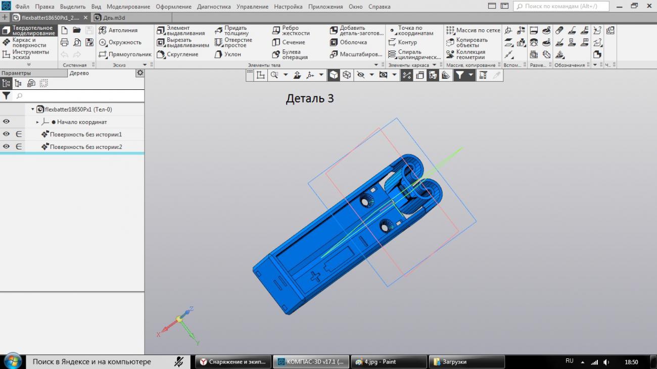The height and width of the screenshot is (369, 657).
Task: Open the Элементы тела panel dropdown arrow
Action: [x=376, y=65]
